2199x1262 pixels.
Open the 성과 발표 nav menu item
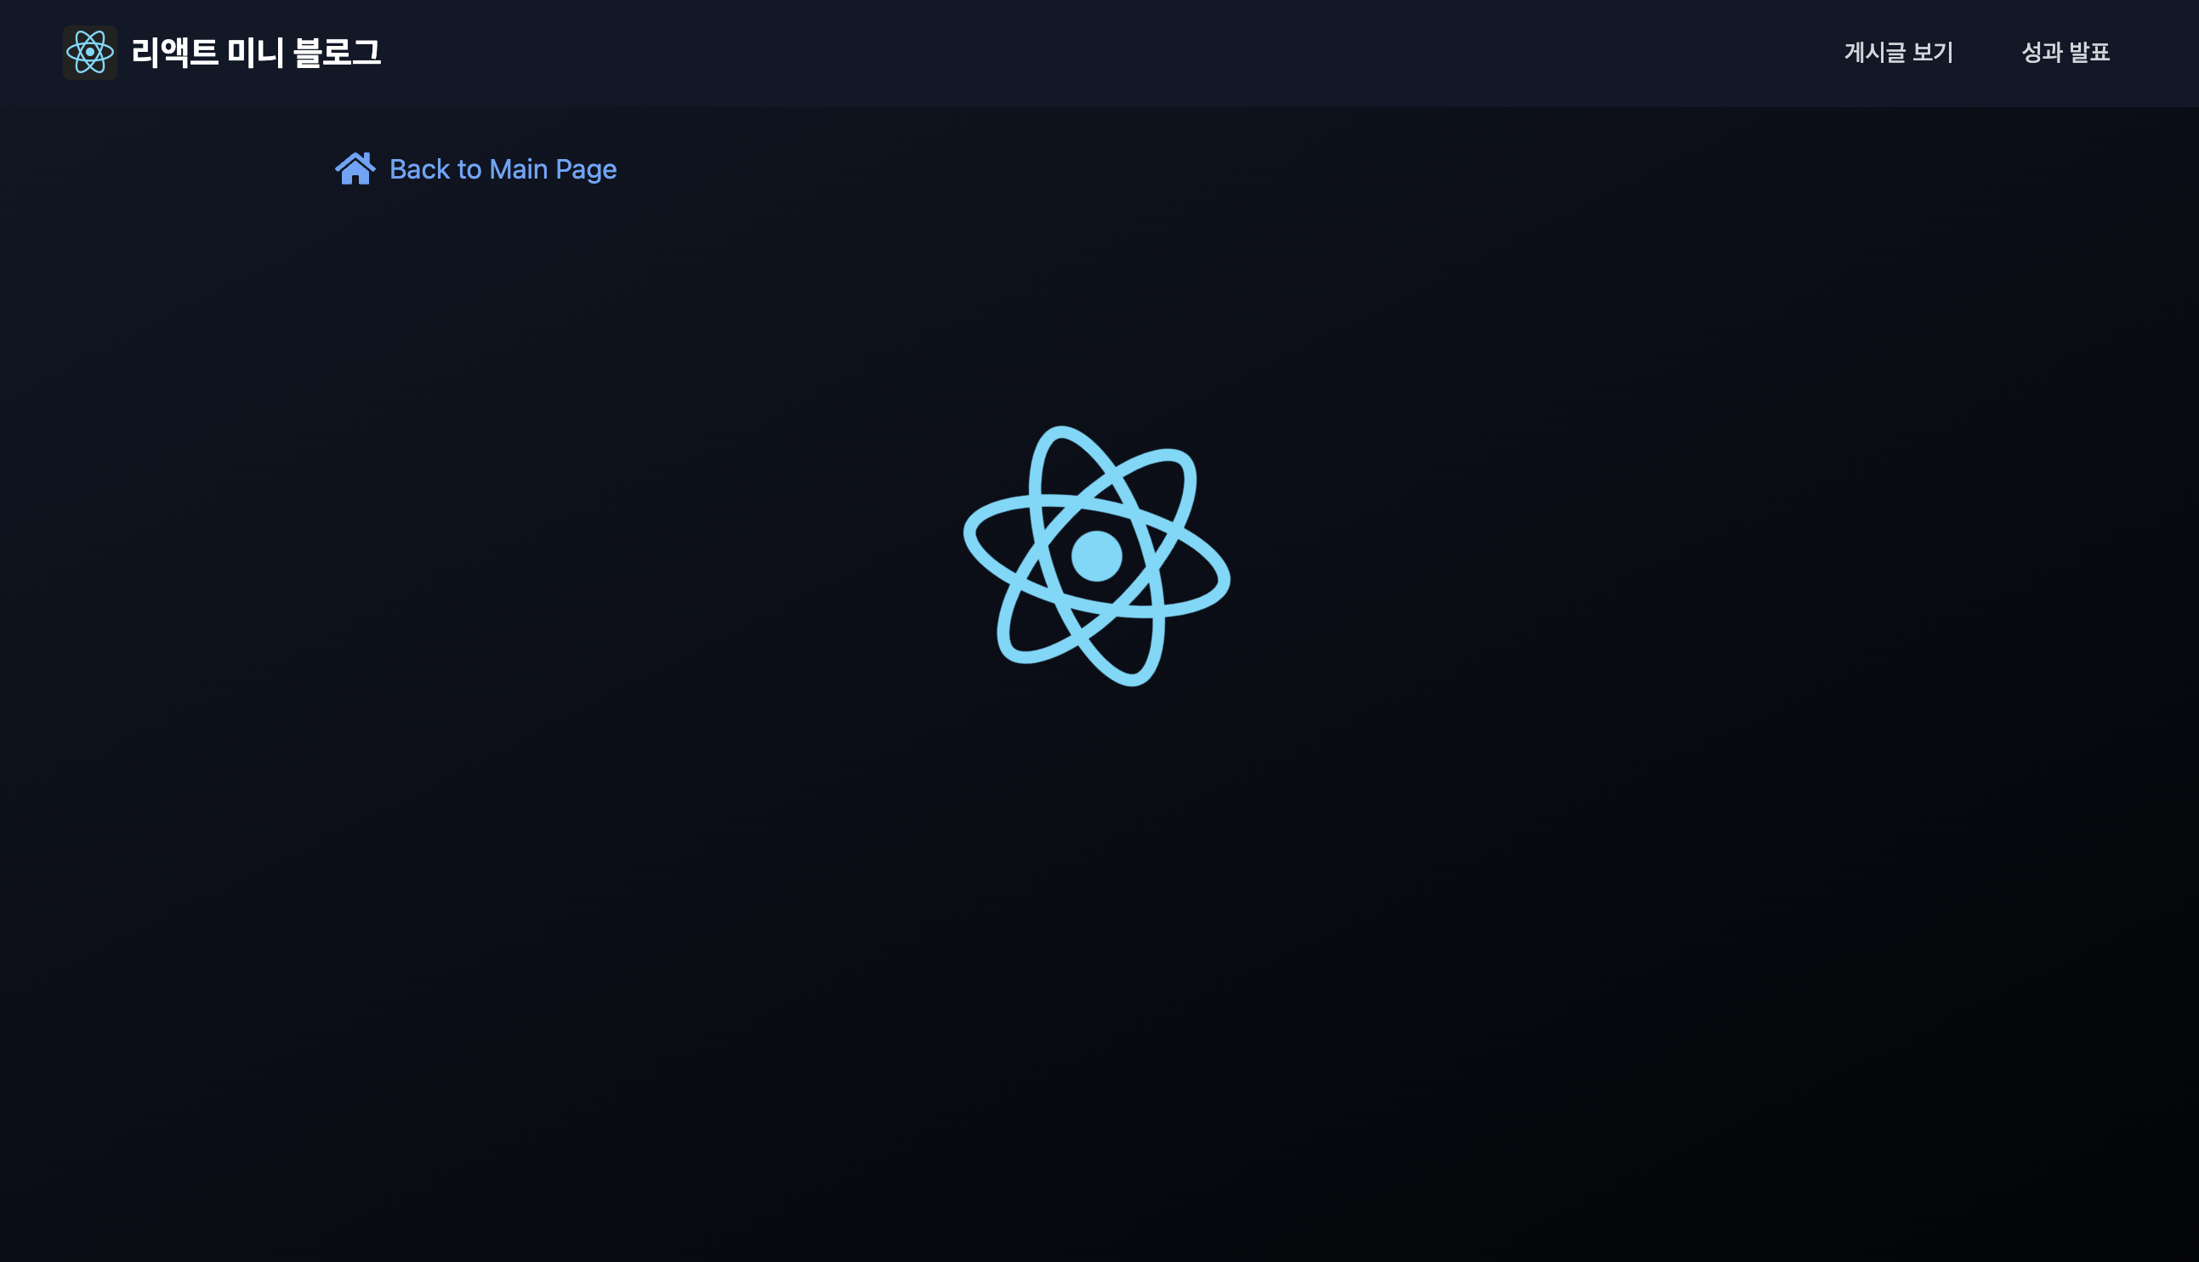tap(2065, 52)
